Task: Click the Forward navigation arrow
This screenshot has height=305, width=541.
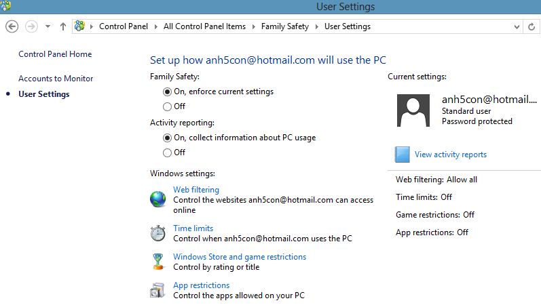Action: click(31, 26)
